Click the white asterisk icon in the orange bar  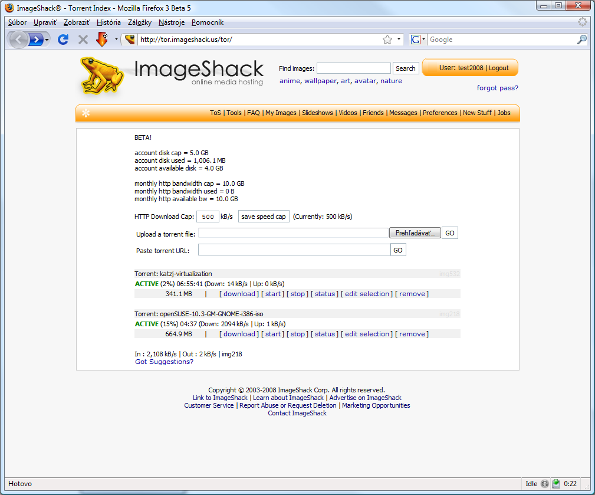tap(86, 113)
